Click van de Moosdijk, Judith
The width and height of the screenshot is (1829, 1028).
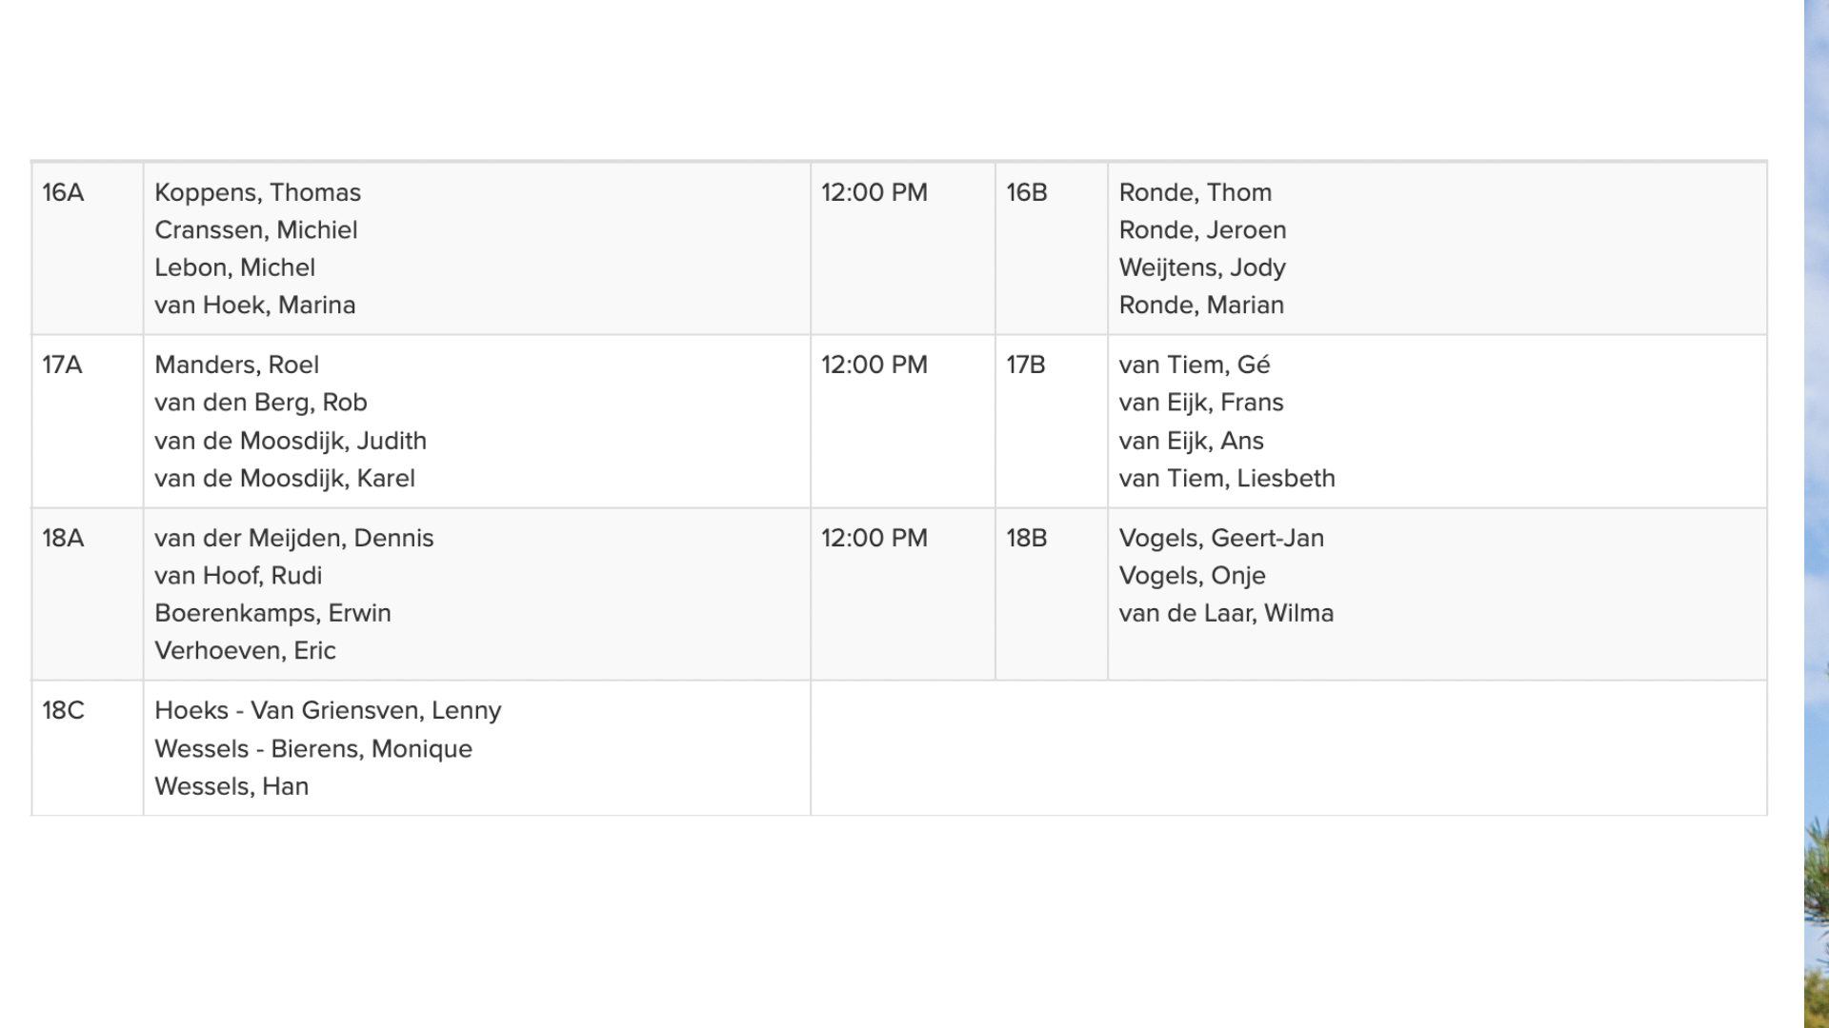pyautogui.click(x=291, y=441)
